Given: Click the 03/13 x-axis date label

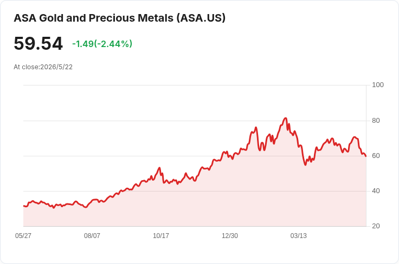Looking at the screenshot, I should (x=299, y=235).
